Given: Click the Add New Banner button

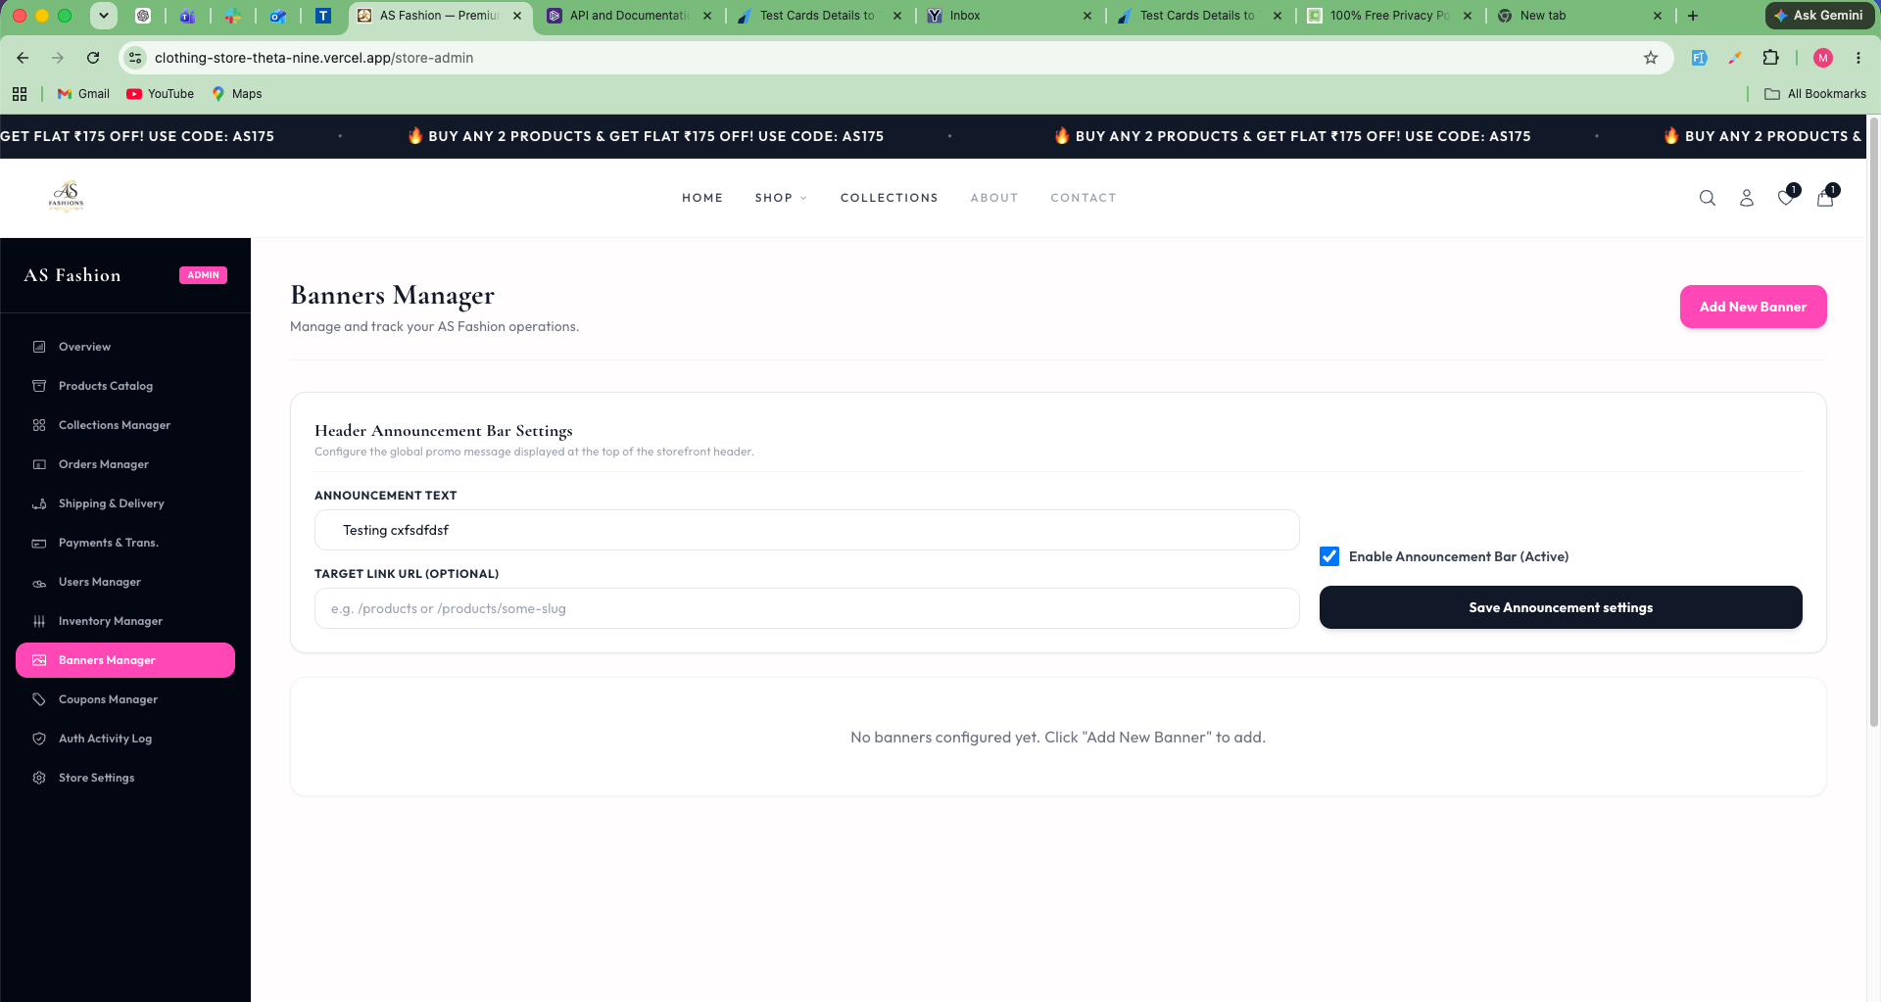Looking at the screenshot, I should point(1753,307).
